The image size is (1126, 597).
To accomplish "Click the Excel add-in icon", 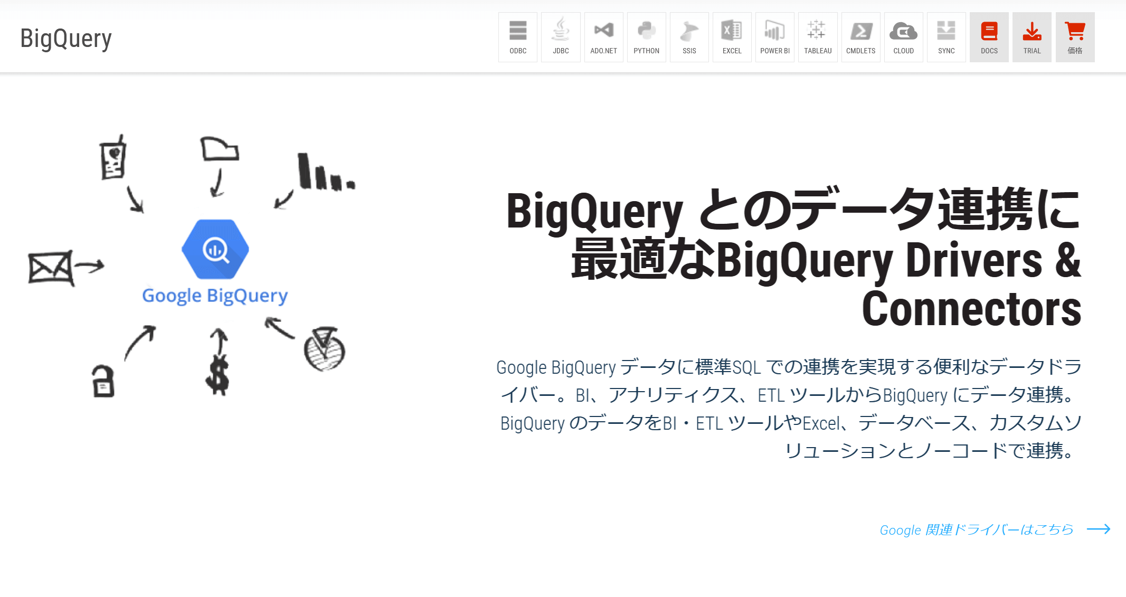I will pos(732,37).
